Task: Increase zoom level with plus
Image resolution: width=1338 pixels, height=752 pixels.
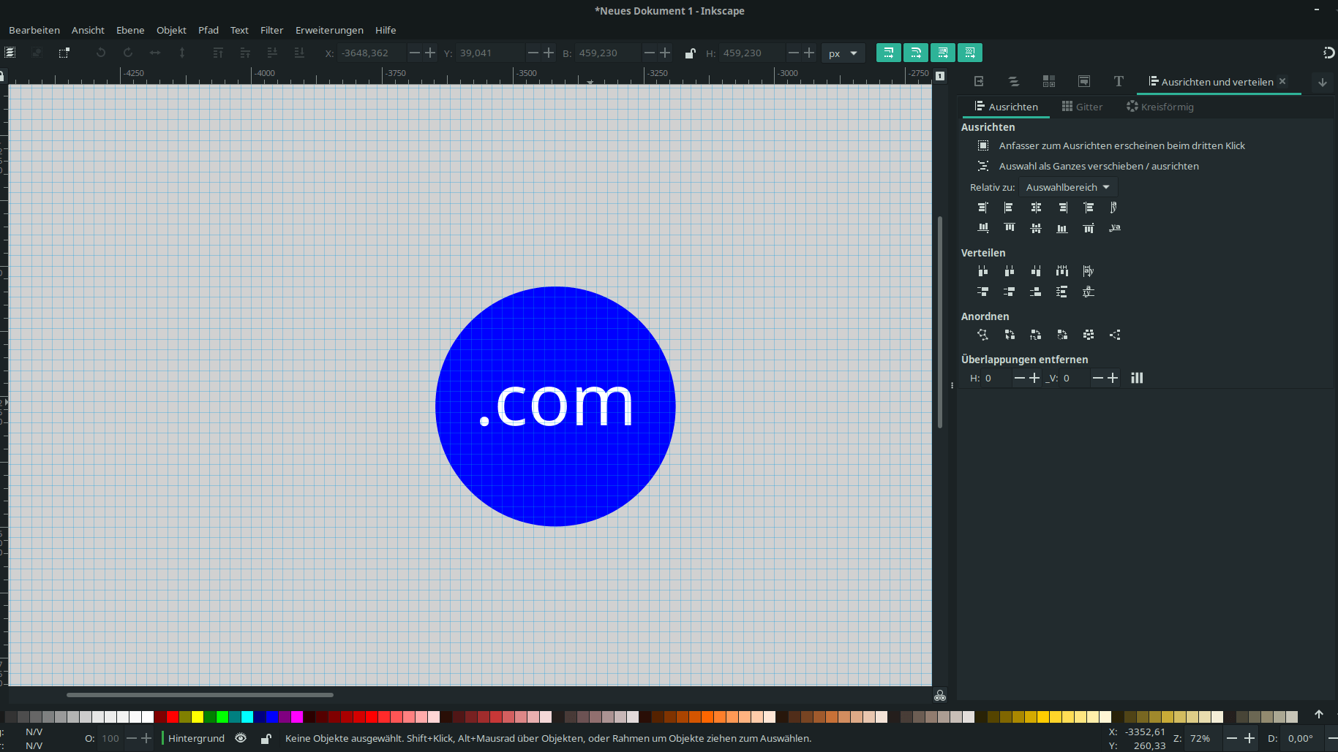Action: (x=1249, y=738)
